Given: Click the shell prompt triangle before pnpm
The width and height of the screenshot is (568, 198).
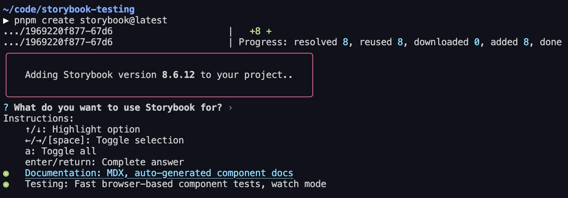Looking at the screenshot, I should coord(6,20).
